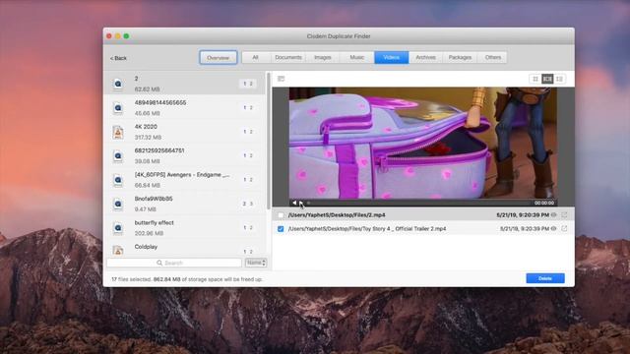Select the 'butterfly effect' duplicate group
This screenshot has height=354, width=630.
pyautogui.click(x=184, y=228)
